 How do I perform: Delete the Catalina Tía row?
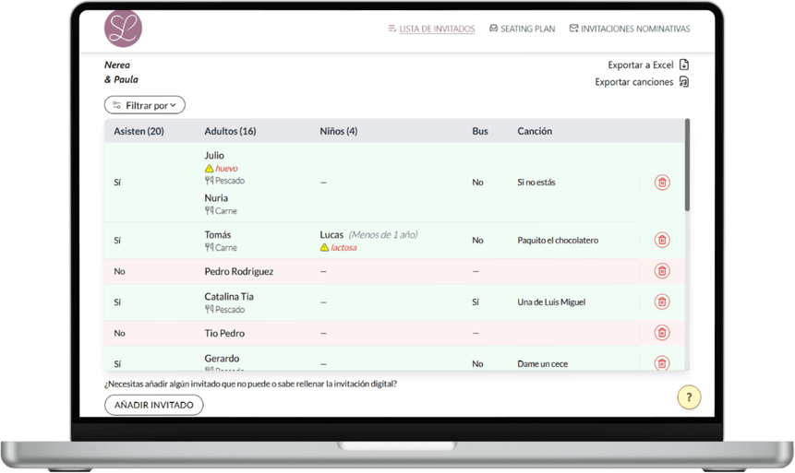662,302
